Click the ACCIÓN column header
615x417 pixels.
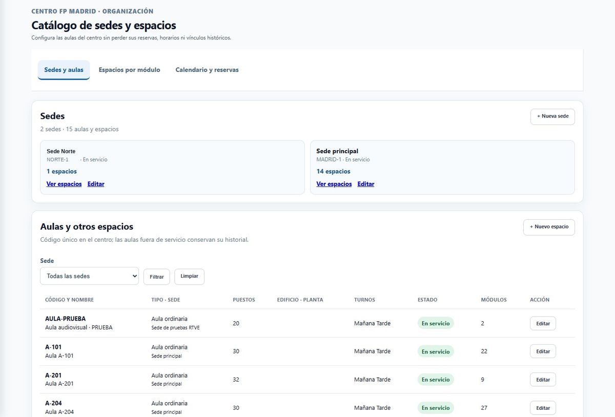point(540,300)
